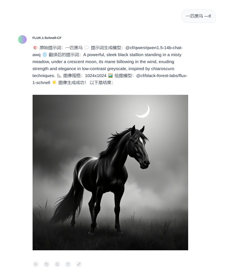Edit the response using the pencil icon
This screenshot has height=268, width=228.
(79, 264)
